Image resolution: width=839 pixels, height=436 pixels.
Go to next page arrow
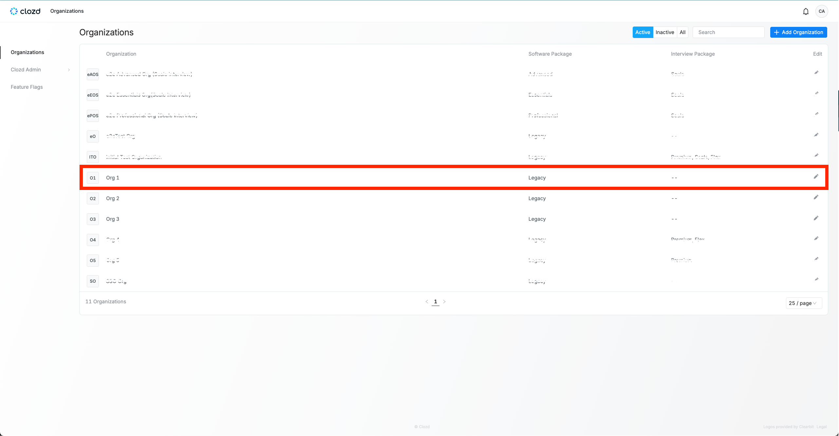click(x=444, y=302)
